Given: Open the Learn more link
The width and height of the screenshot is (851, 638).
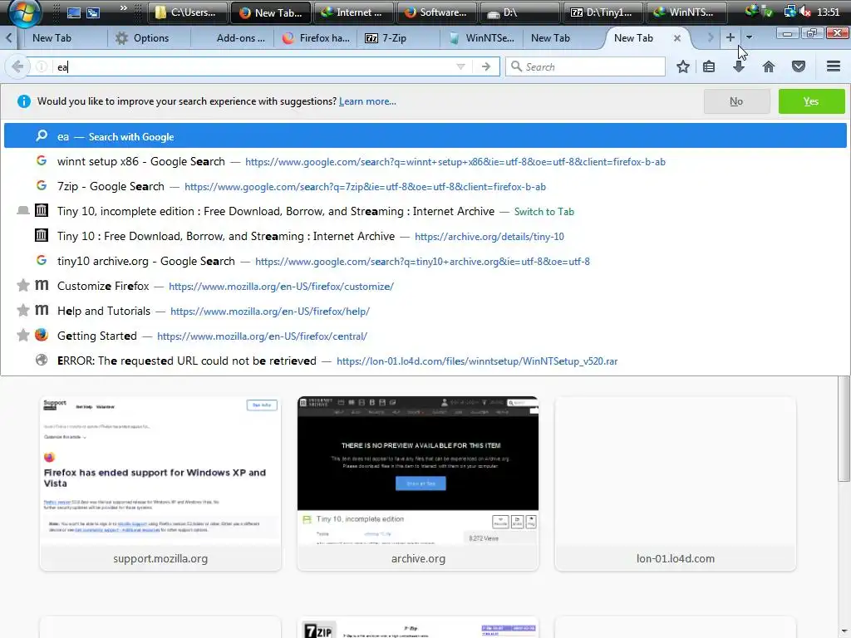Looking at the screenshot, I should [x=367, y=101].
